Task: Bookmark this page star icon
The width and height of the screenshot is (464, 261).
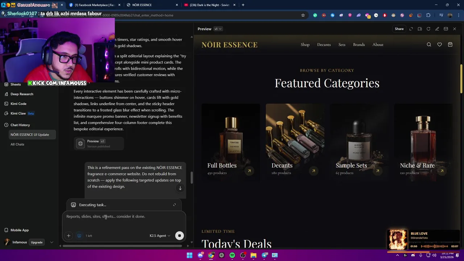Action: [303, 15]
